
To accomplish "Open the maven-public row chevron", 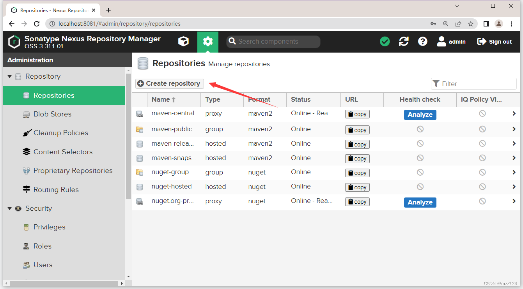I will pos(514,129).
